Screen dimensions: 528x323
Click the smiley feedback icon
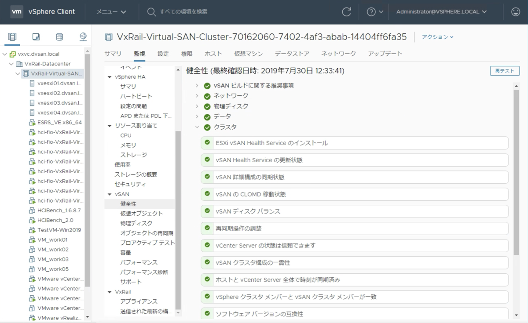(x=516, y=12)
